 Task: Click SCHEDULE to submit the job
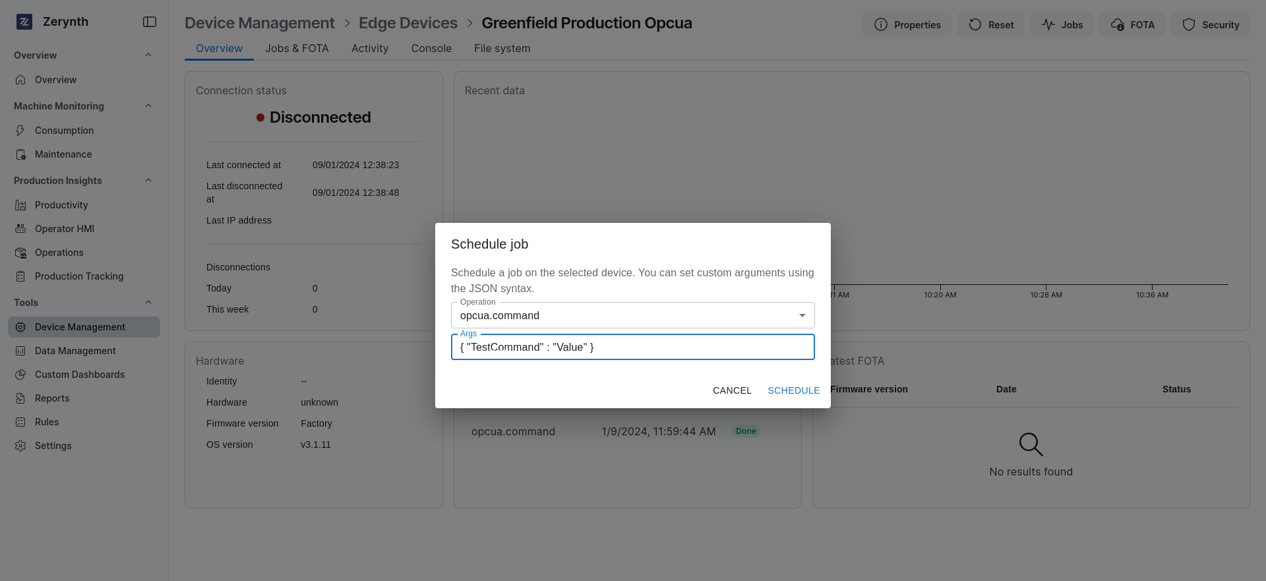coord(794,390)
